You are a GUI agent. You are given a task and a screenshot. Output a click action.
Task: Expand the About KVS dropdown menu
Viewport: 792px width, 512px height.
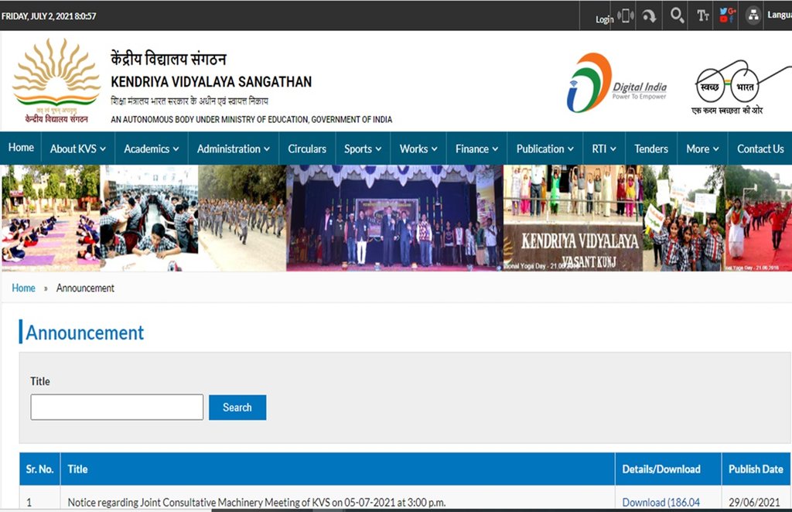pos(77,148)
